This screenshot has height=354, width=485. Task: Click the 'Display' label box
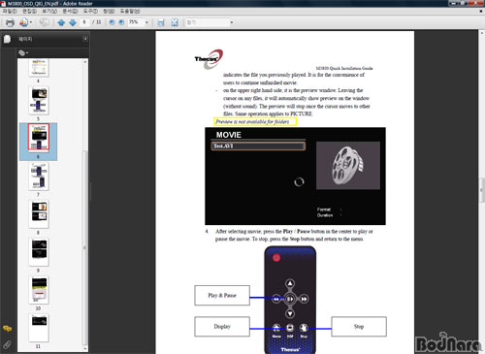point(222,327)
